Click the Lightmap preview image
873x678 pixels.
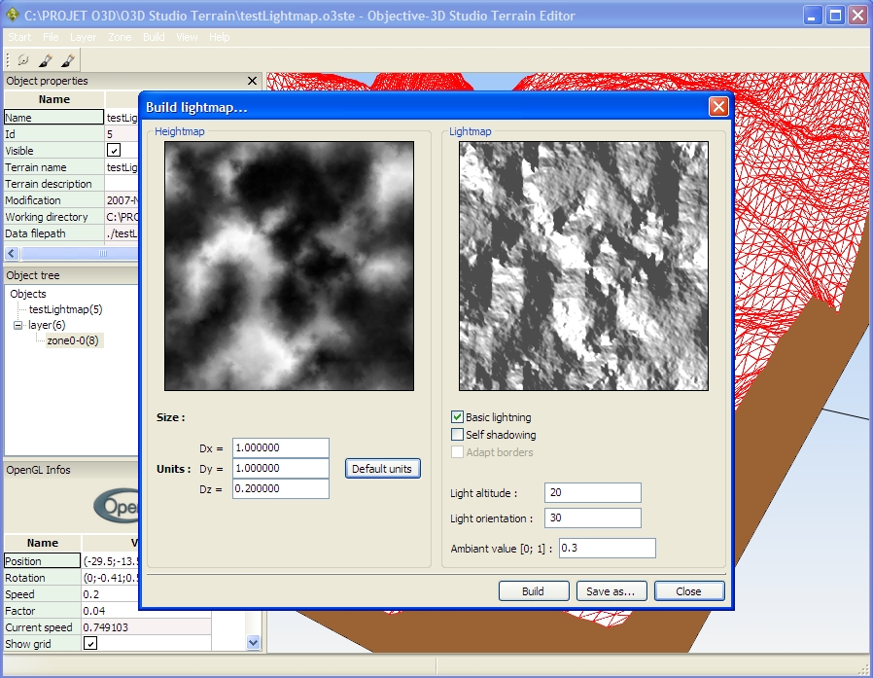click(583, 266)
